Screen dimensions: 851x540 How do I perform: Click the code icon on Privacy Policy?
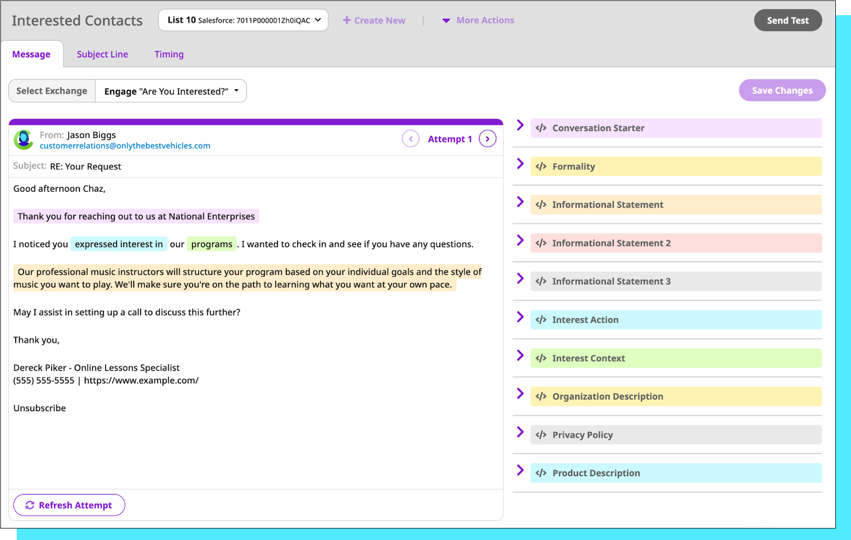541,435
